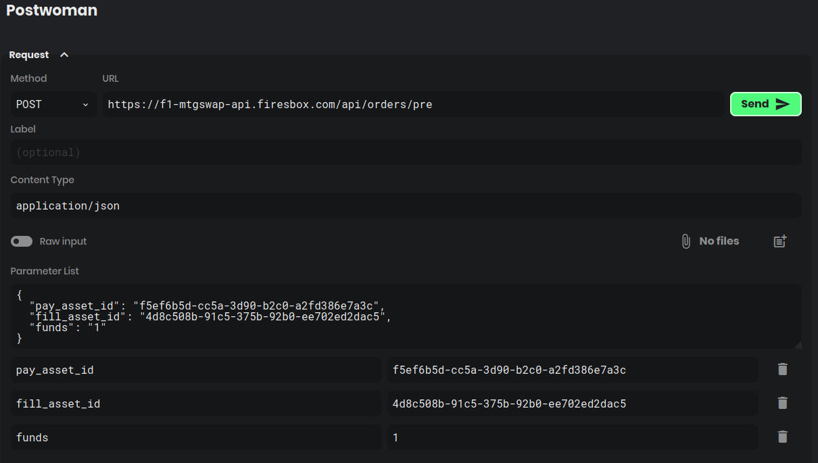Image resolution: width=818 pixels, height=463 pixels.
Task: Collapse the Request section chevron
Action: pyautogui.click(x=64, y=55)
